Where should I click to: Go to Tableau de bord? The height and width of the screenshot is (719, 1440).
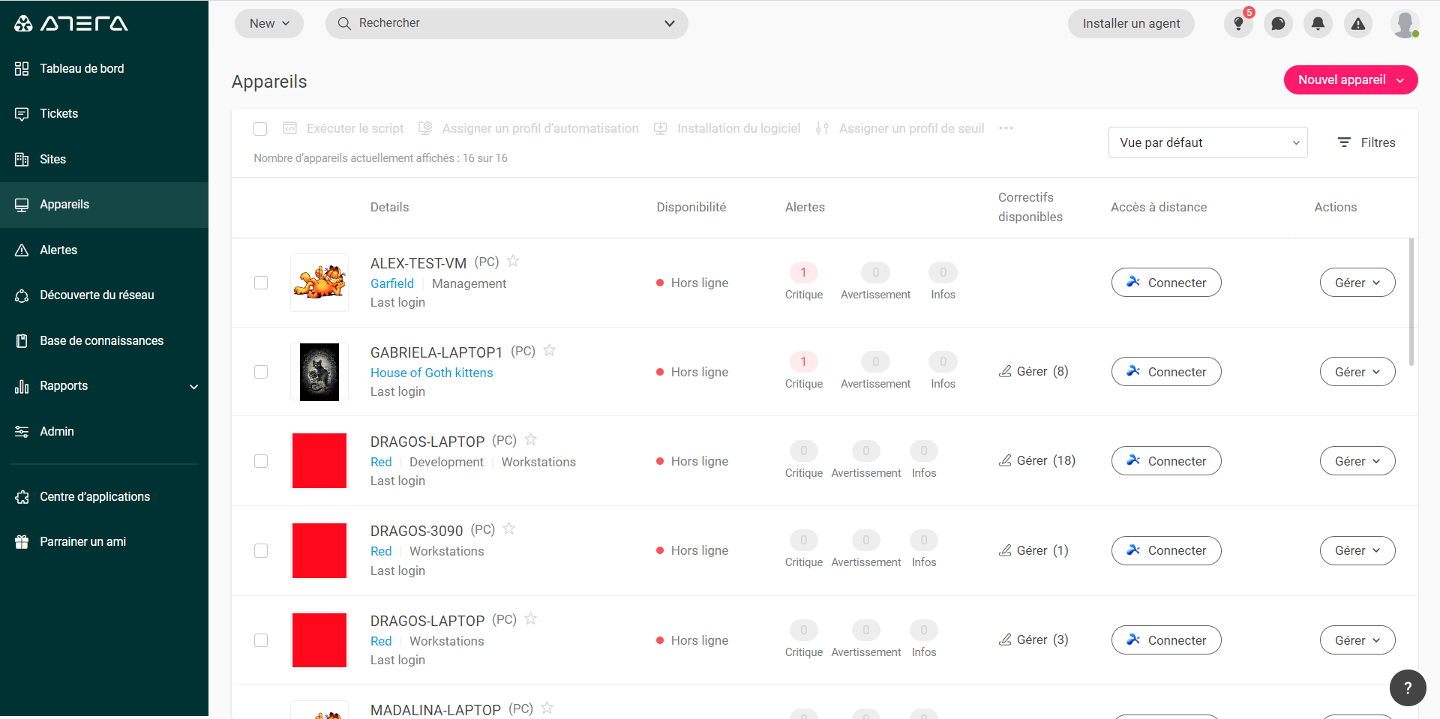[104, 69]
